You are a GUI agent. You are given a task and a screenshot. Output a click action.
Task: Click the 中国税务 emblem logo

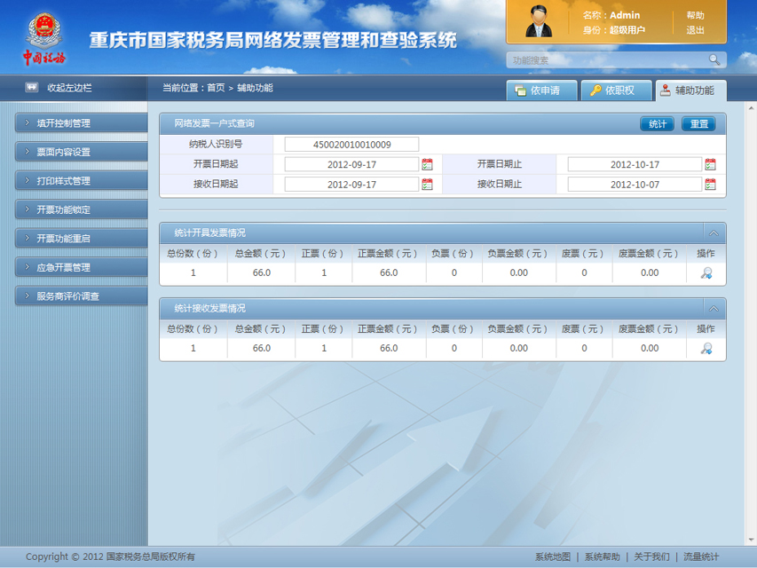click(x=44, y=39)
